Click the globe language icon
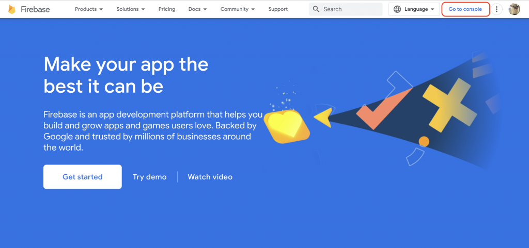 tap(397, 9)
